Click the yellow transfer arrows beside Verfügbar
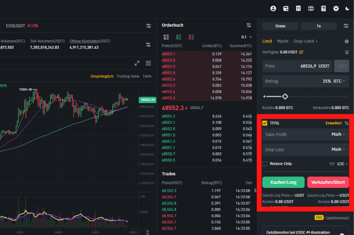This screenshot has width=354, height=235. 301,52
